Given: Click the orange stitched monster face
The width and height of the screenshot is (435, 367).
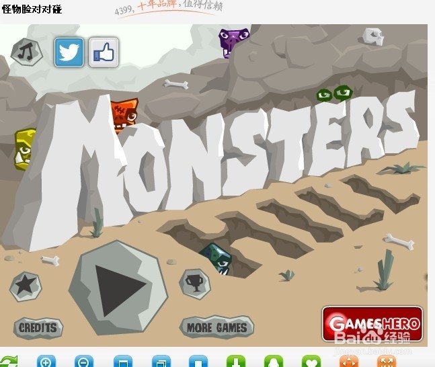Looking at the screenshot, I should [124, 114].
